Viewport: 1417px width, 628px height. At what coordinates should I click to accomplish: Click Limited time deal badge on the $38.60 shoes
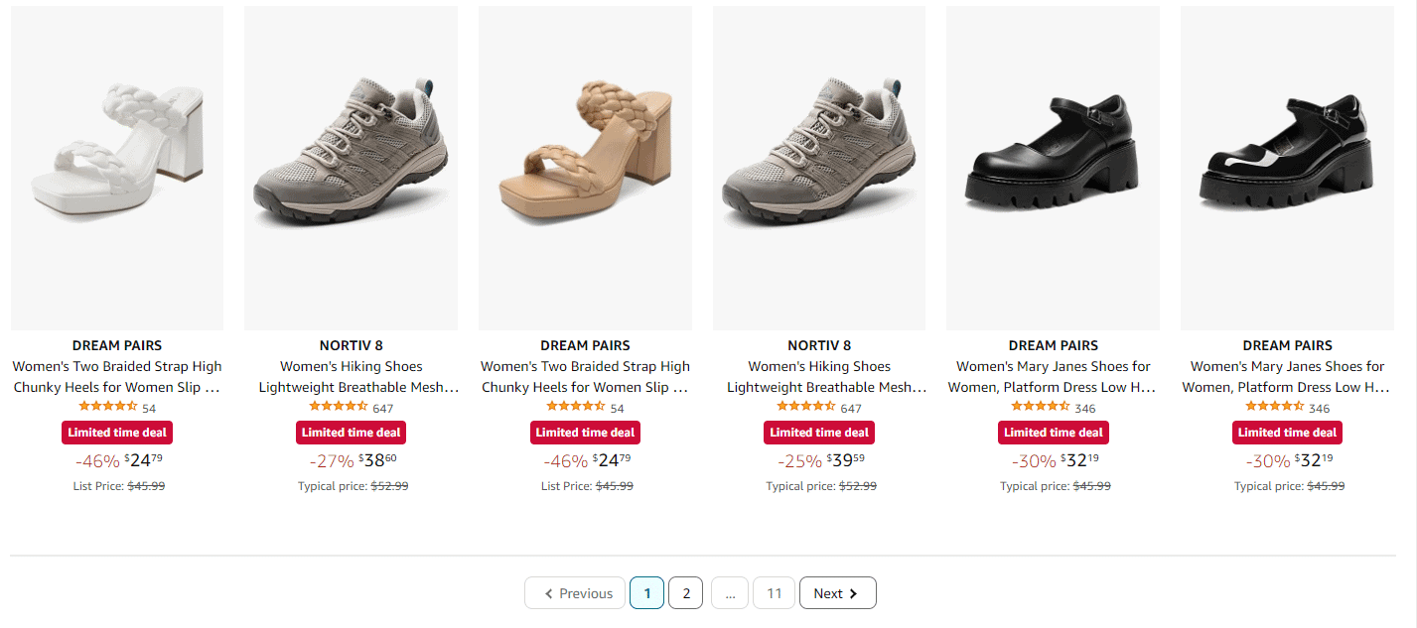tap(351, 433)
